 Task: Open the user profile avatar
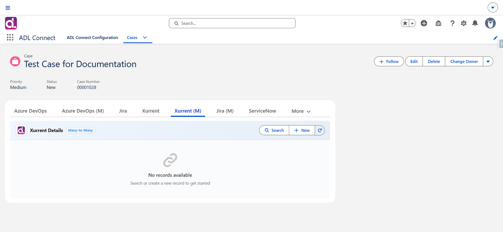point(490,23)
